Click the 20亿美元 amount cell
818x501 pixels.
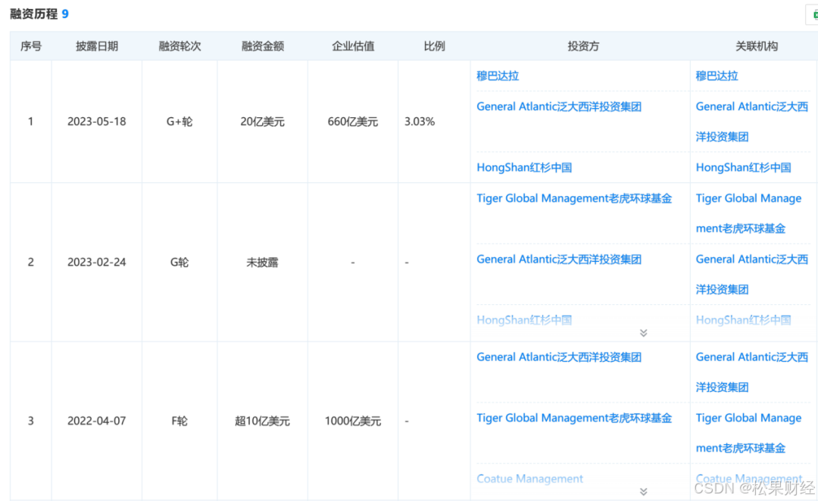262,122
